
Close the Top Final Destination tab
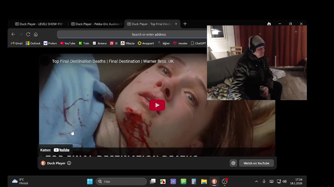point(176,24)
